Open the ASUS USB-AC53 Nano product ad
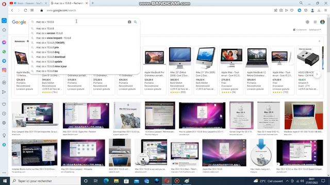This screenshot has width=330, height=185. pyautogui.click(x=308, y=70)
